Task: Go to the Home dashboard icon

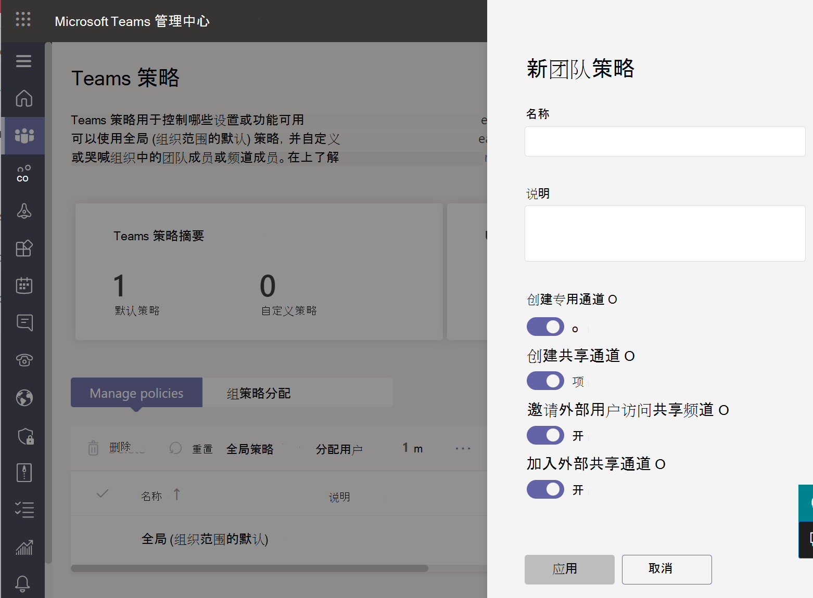Action: coord(24,98)
